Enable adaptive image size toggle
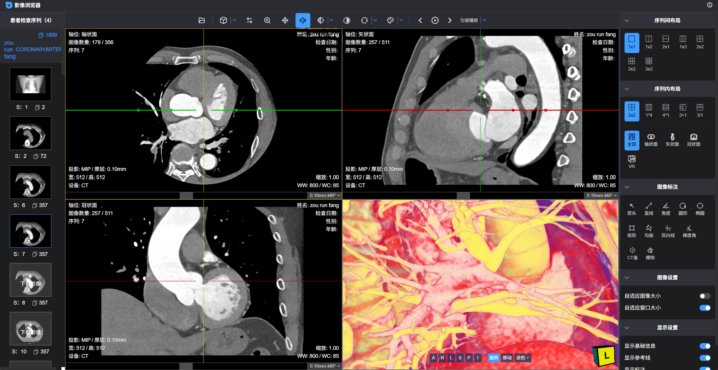Screen dimensions: 718x370 [x=705, y=296]
